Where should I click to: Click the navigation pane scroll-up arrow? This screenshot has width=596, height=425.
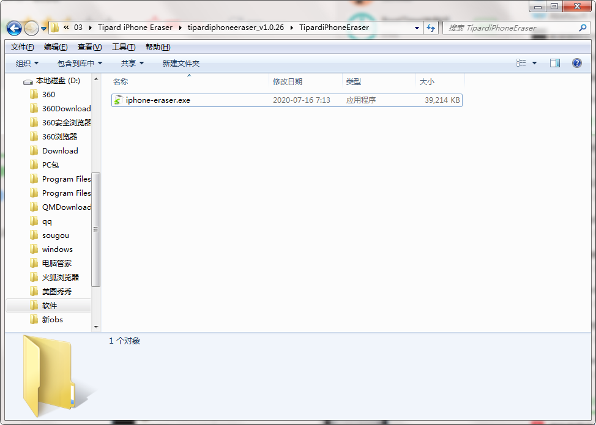click(96, 79)
